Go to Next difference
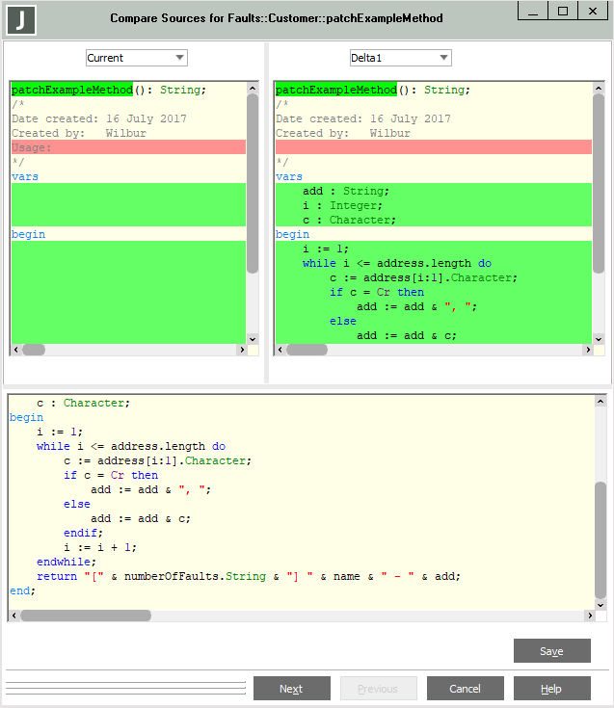The height and width of the screenshot is (708, 614). 291,689
